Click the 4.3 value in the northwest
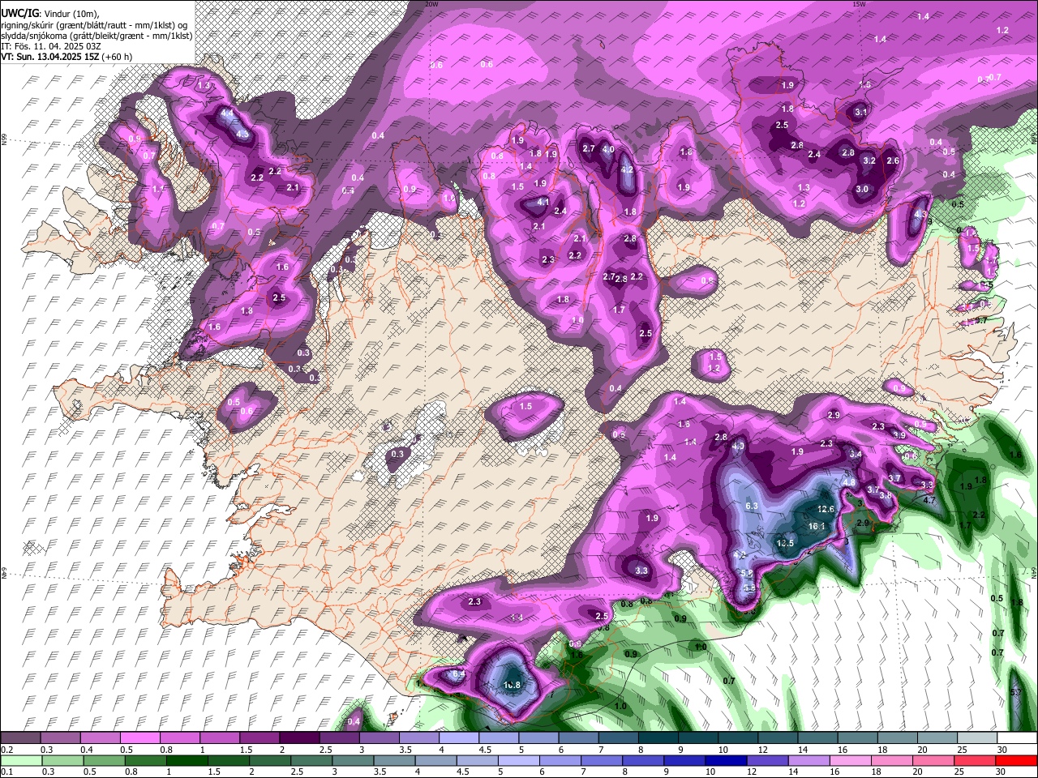 point(242,134)
